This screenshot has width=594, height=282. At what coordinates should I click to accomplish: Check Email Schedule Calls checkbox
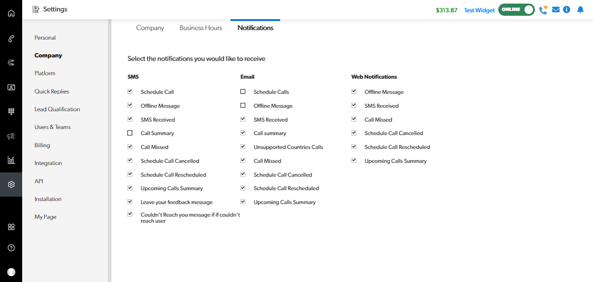click(243, 92)
